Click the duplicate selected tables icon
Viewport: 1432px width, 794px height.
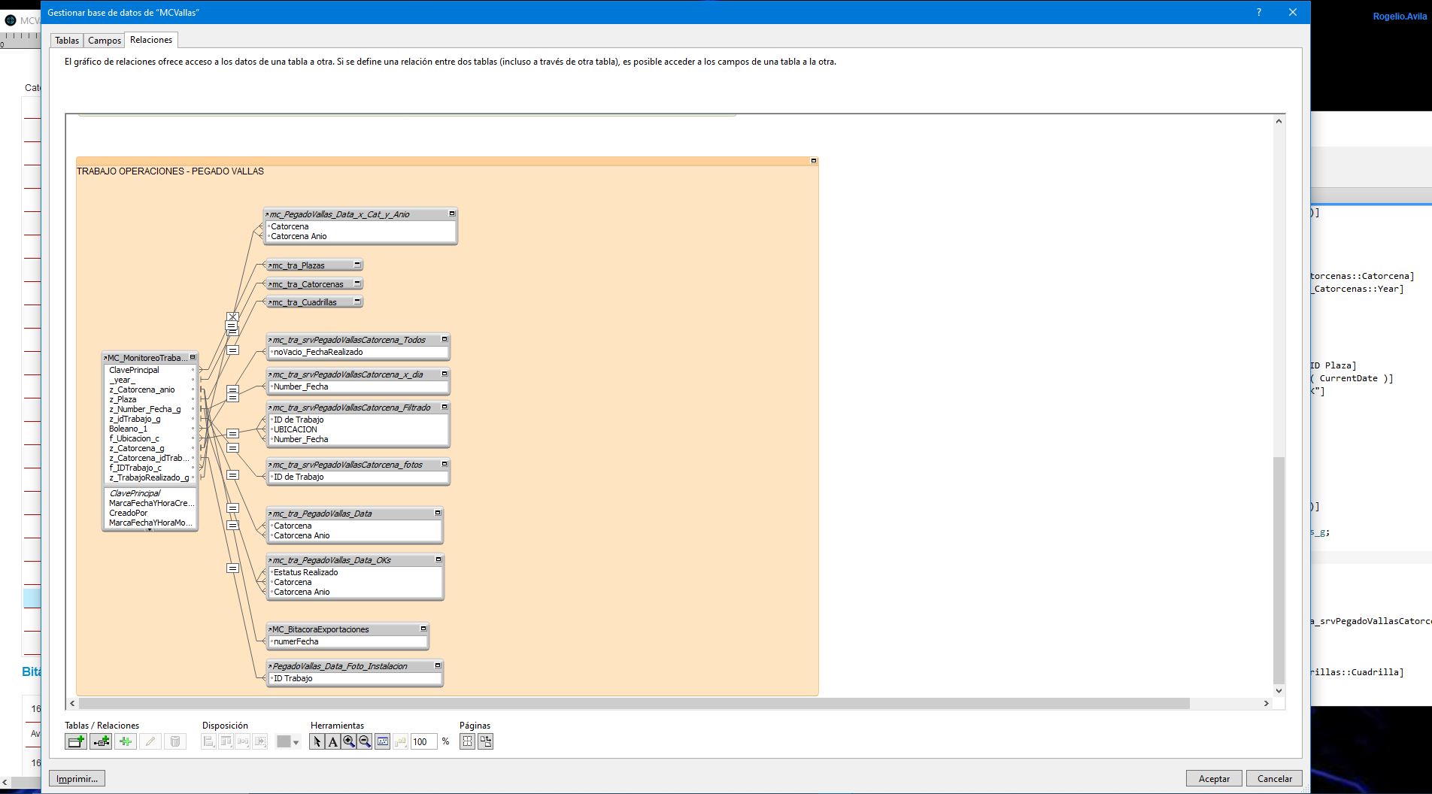126,741
